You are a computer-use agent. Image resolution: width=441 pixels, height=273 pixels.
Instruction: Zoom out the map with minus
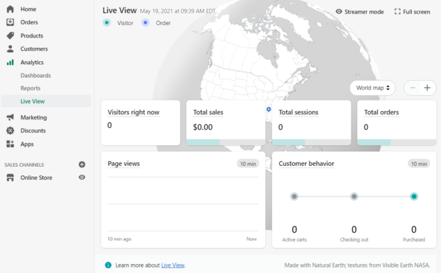413,88
